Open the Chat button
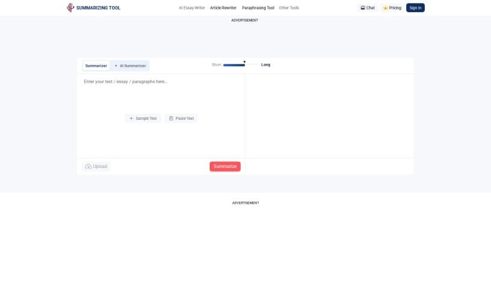This screenshot has height=289, width=491. 367,8
